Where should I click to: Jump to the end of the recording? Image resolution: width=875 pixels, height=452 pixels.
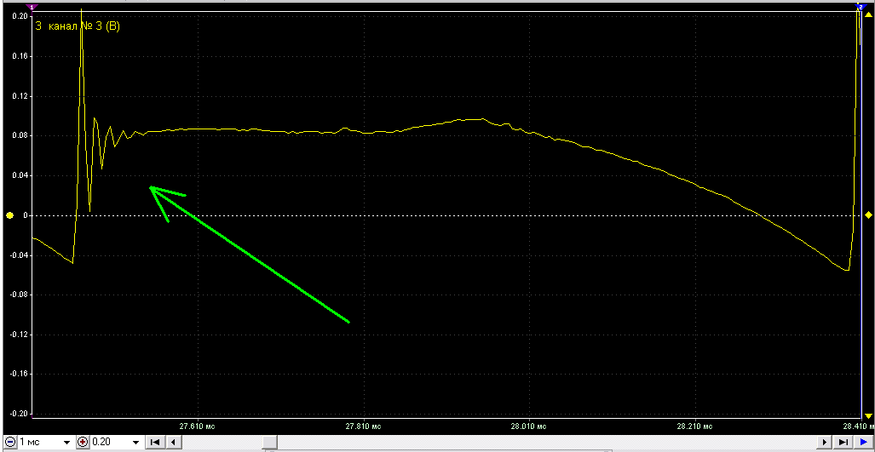[x=843, y=443]
